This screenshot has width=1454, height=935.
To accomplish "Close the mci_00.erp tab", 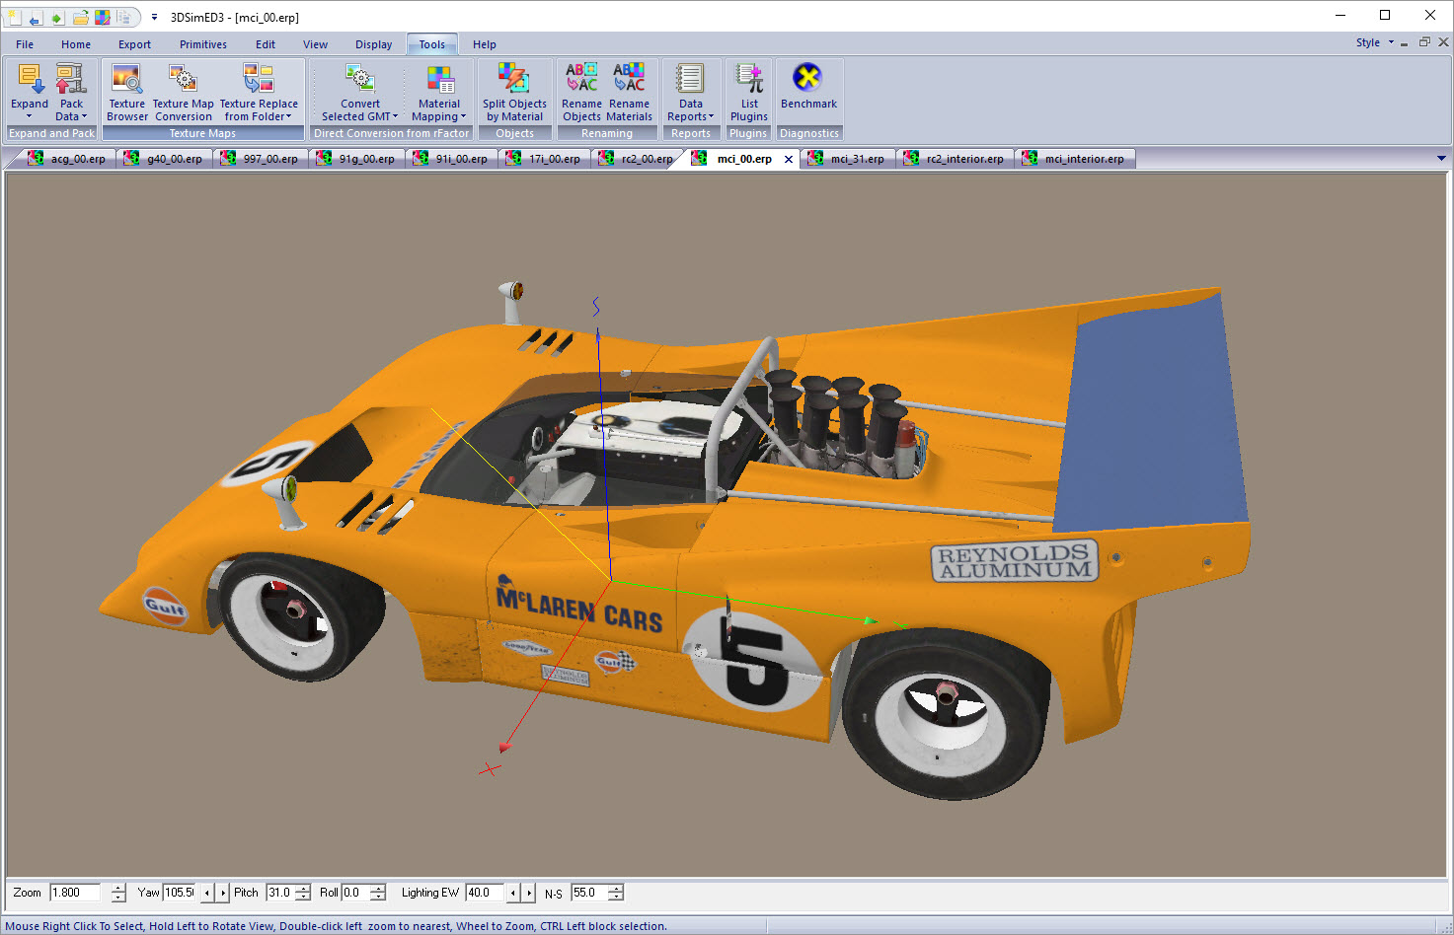I will [x=788, y=159].
